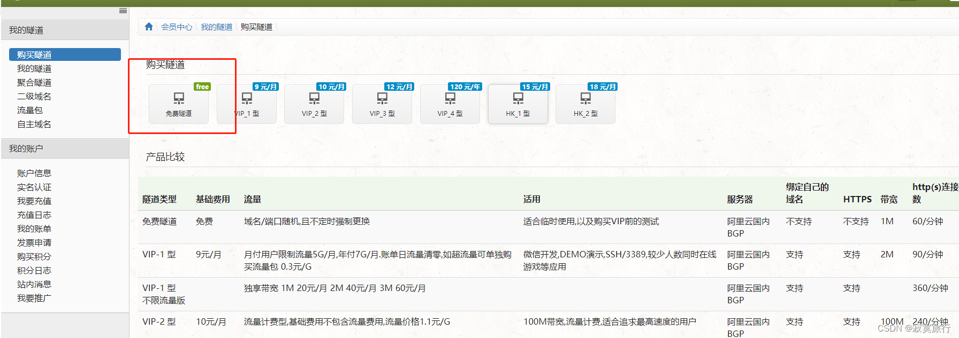Click the 免费隧道 cell in the comparison table
The width and height of the screenshot is (959, 338).
(x=159, y=221)
